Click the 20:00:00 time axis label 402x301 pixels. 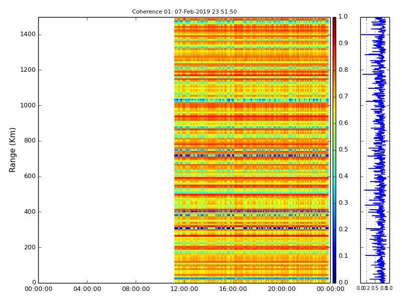(282, 289)
